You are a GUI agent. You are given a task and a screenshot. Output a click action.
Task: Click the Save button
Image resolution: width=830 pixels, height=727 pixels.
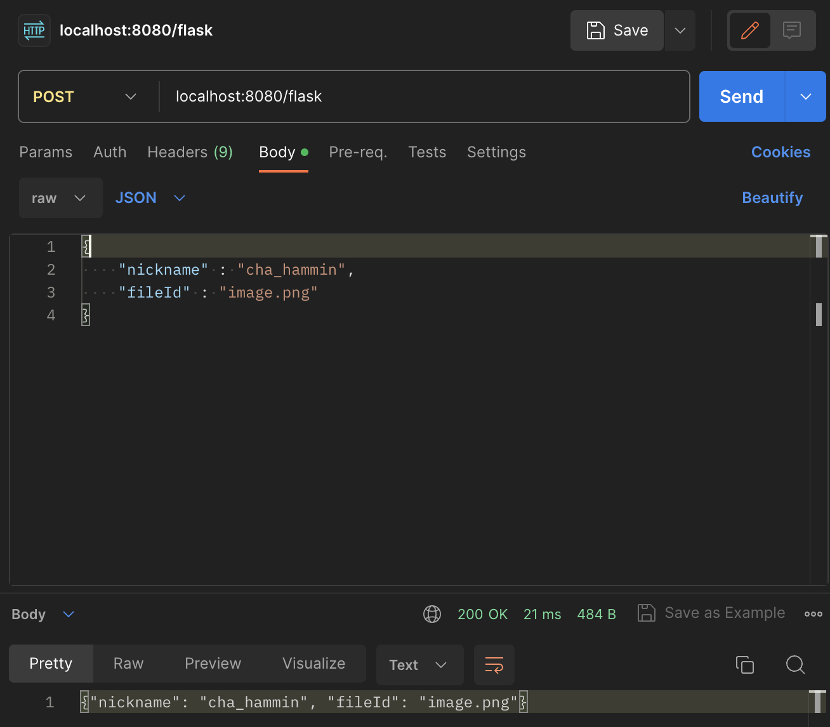[617, 30]
